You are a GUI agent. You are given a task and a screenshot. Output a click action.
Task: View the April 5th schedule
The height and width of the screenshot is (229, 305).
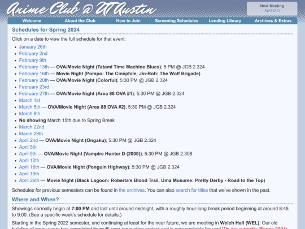coord(28,147)
